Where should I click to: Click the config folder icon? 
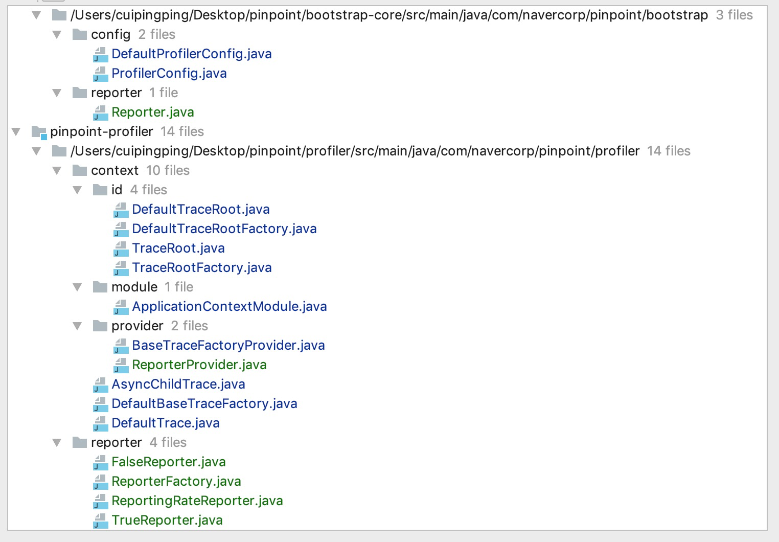80,34
